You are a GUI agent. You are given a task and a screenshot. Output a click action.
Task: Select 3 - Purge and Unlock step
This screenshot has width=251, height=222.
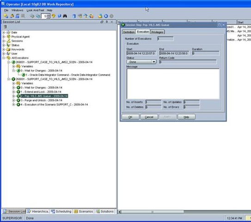41,100
